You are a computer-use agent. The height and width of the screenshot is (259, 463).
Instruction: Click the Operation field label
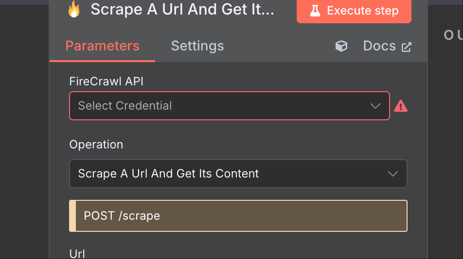point(96,145)
